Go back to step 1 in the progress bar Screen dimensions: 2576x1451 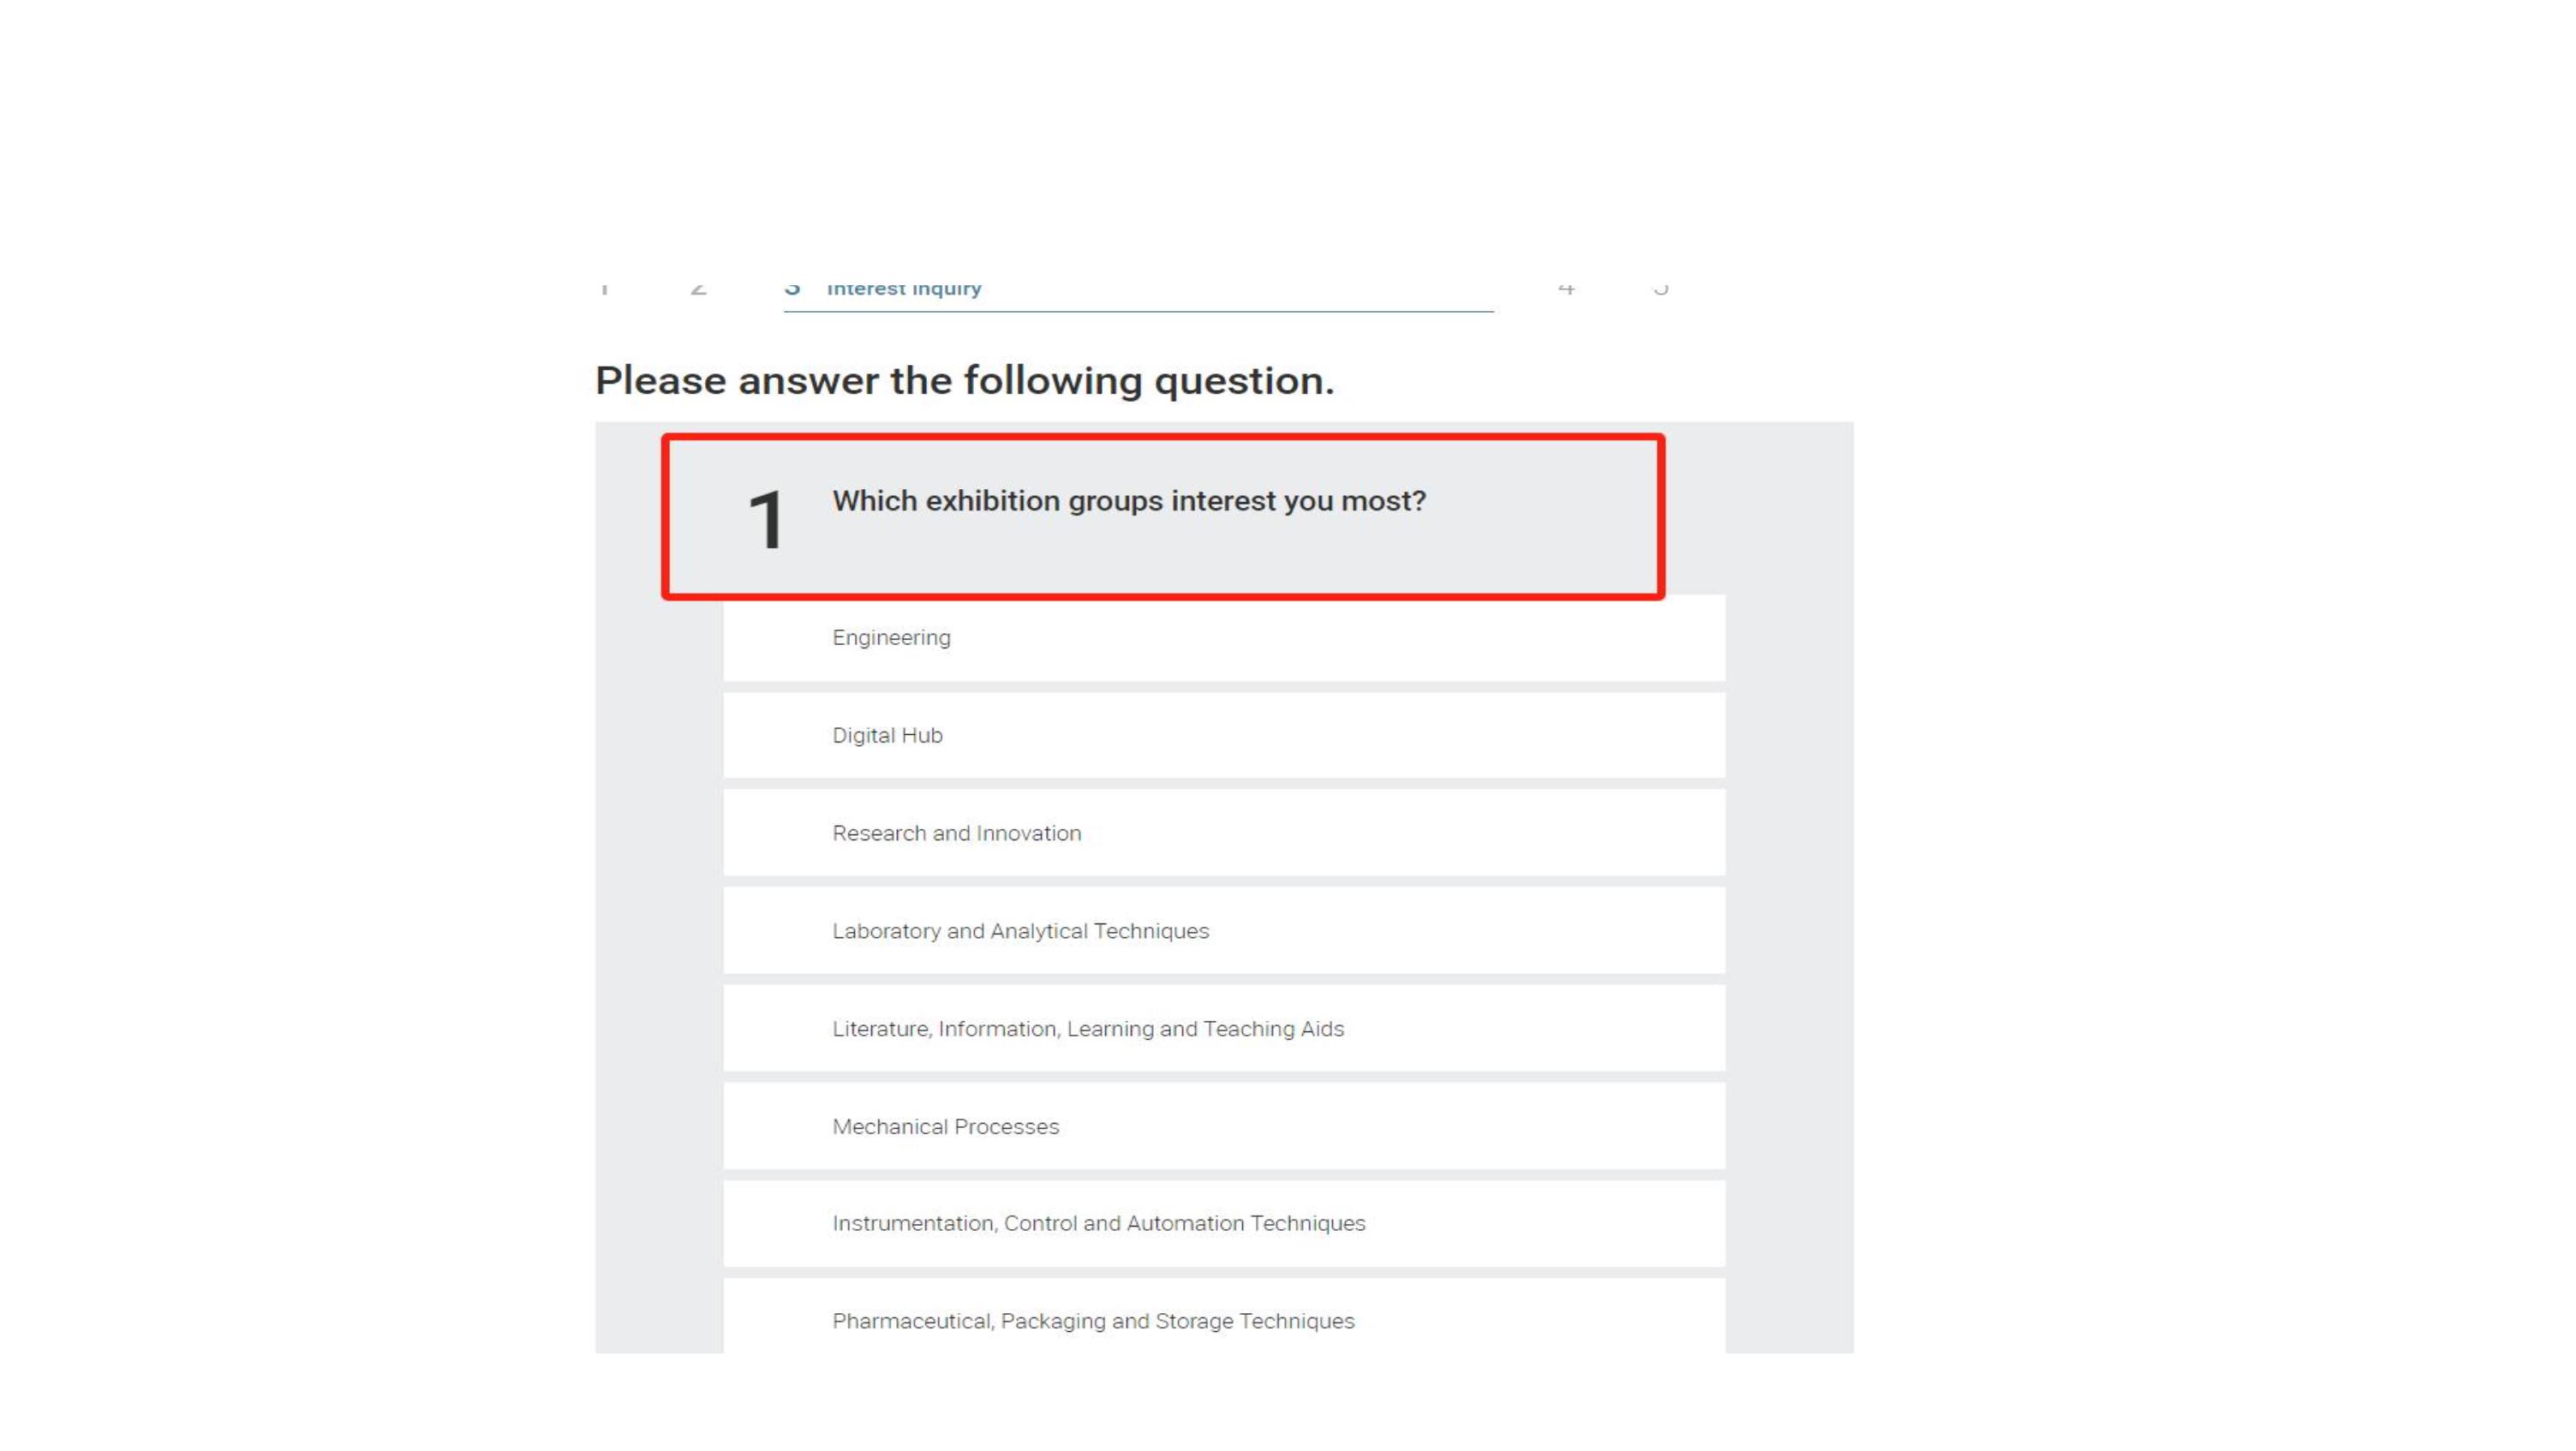(604, 289)
